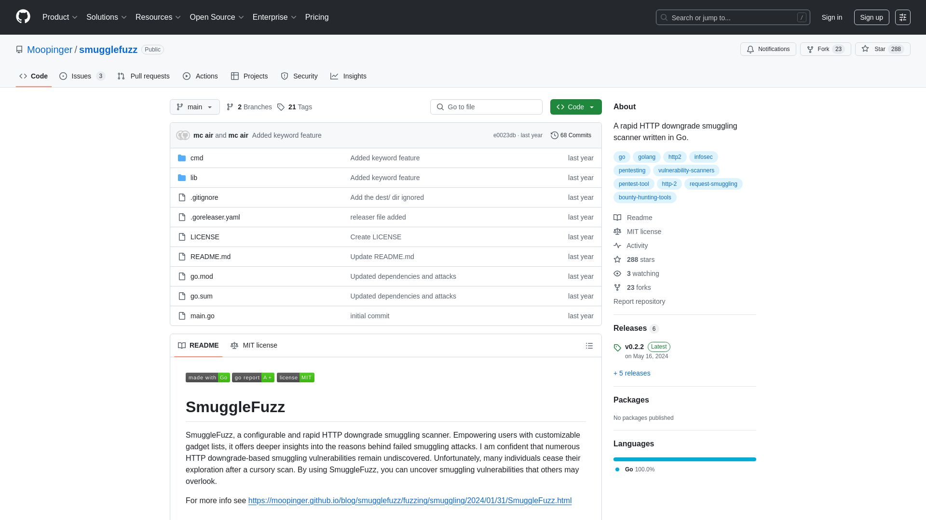The image size is (926, 520).
Task: Click the made with Go badge
Action: tap(207, 377)
